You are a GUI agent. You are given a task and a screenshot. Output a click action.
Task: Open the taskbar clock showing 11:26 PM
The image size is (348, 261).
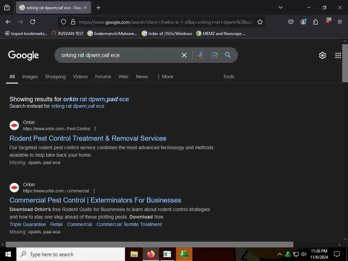point(319,254)
